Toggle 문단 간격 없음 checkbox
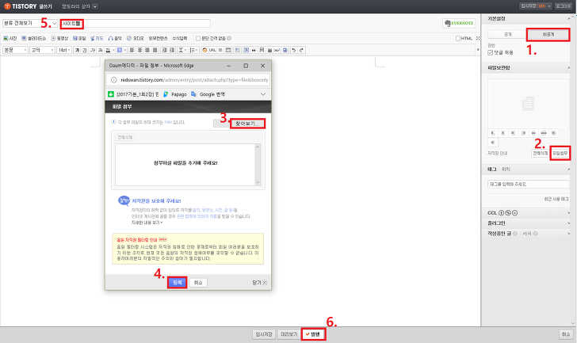Viewport: 577px width, 343px height. click(198, 38)
